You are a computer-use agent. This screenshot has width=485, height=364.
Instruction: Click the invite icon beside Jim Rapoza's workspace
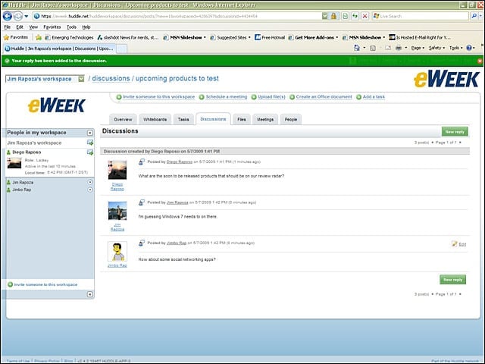(90, 143)
